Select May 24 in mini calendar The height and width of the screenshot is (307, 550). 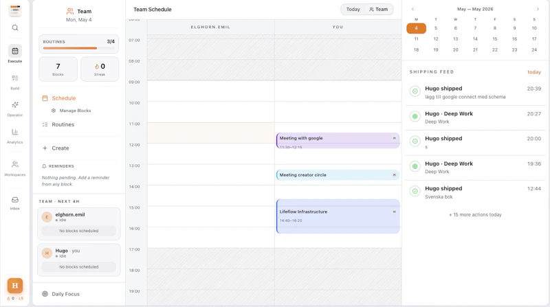pyautogui.click(x=534, y=49)
